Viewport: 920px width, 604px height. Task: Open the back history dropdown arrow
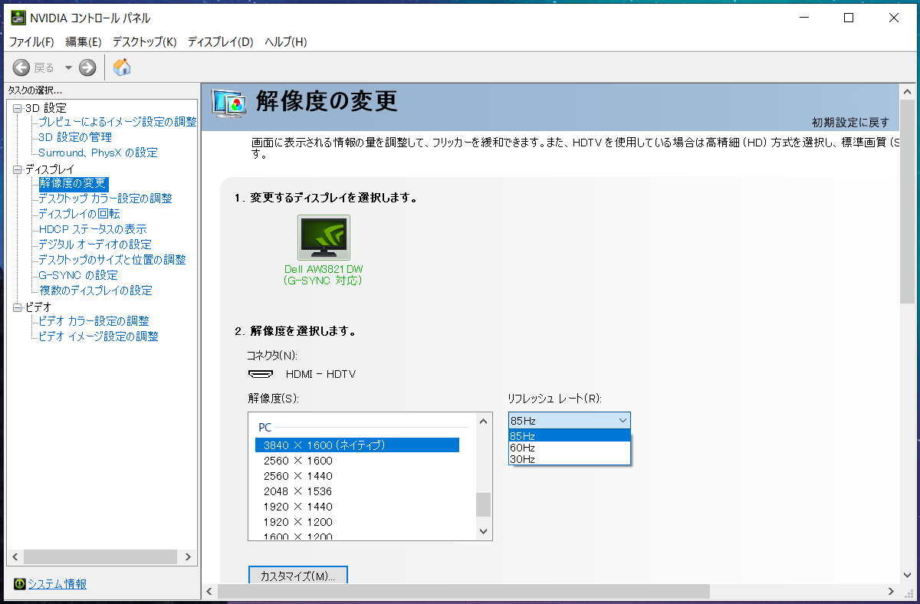(x=67, y=67)
